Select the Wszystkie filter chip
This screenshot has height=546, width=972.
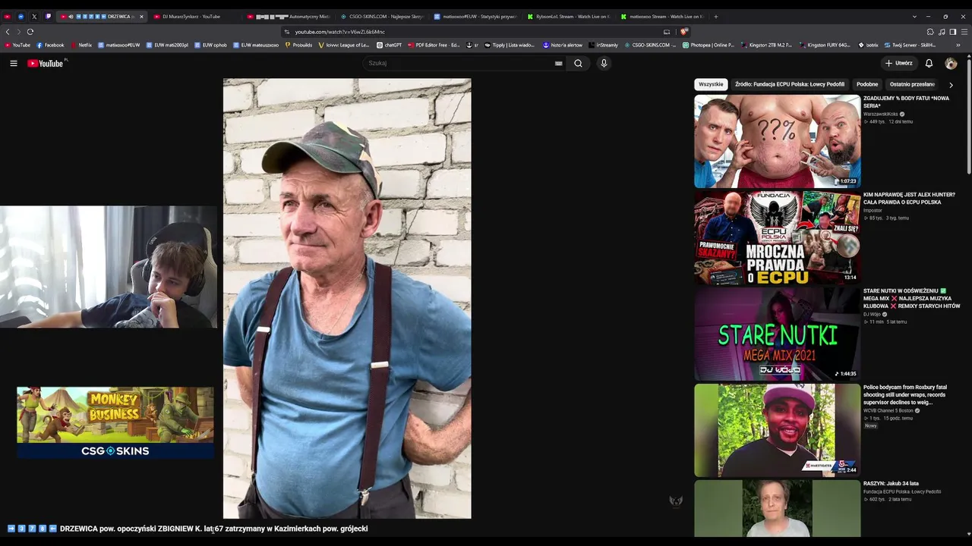point(711,85)
